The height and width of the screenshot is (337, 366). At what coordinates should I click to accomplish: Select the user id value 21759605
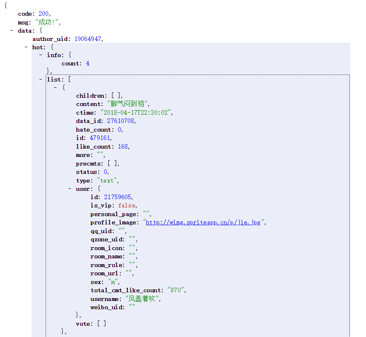(118, 197)
